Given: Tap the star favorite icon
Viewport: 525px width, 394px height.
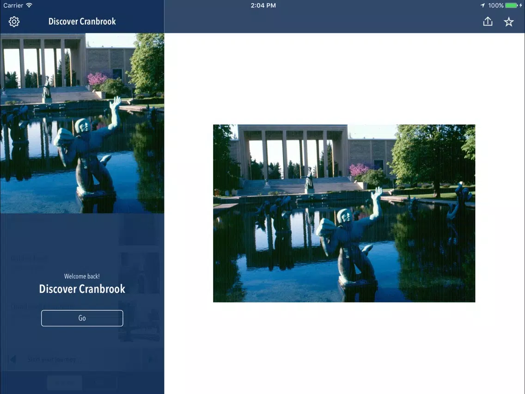Looking at the screenshot, I should [508, 22].
